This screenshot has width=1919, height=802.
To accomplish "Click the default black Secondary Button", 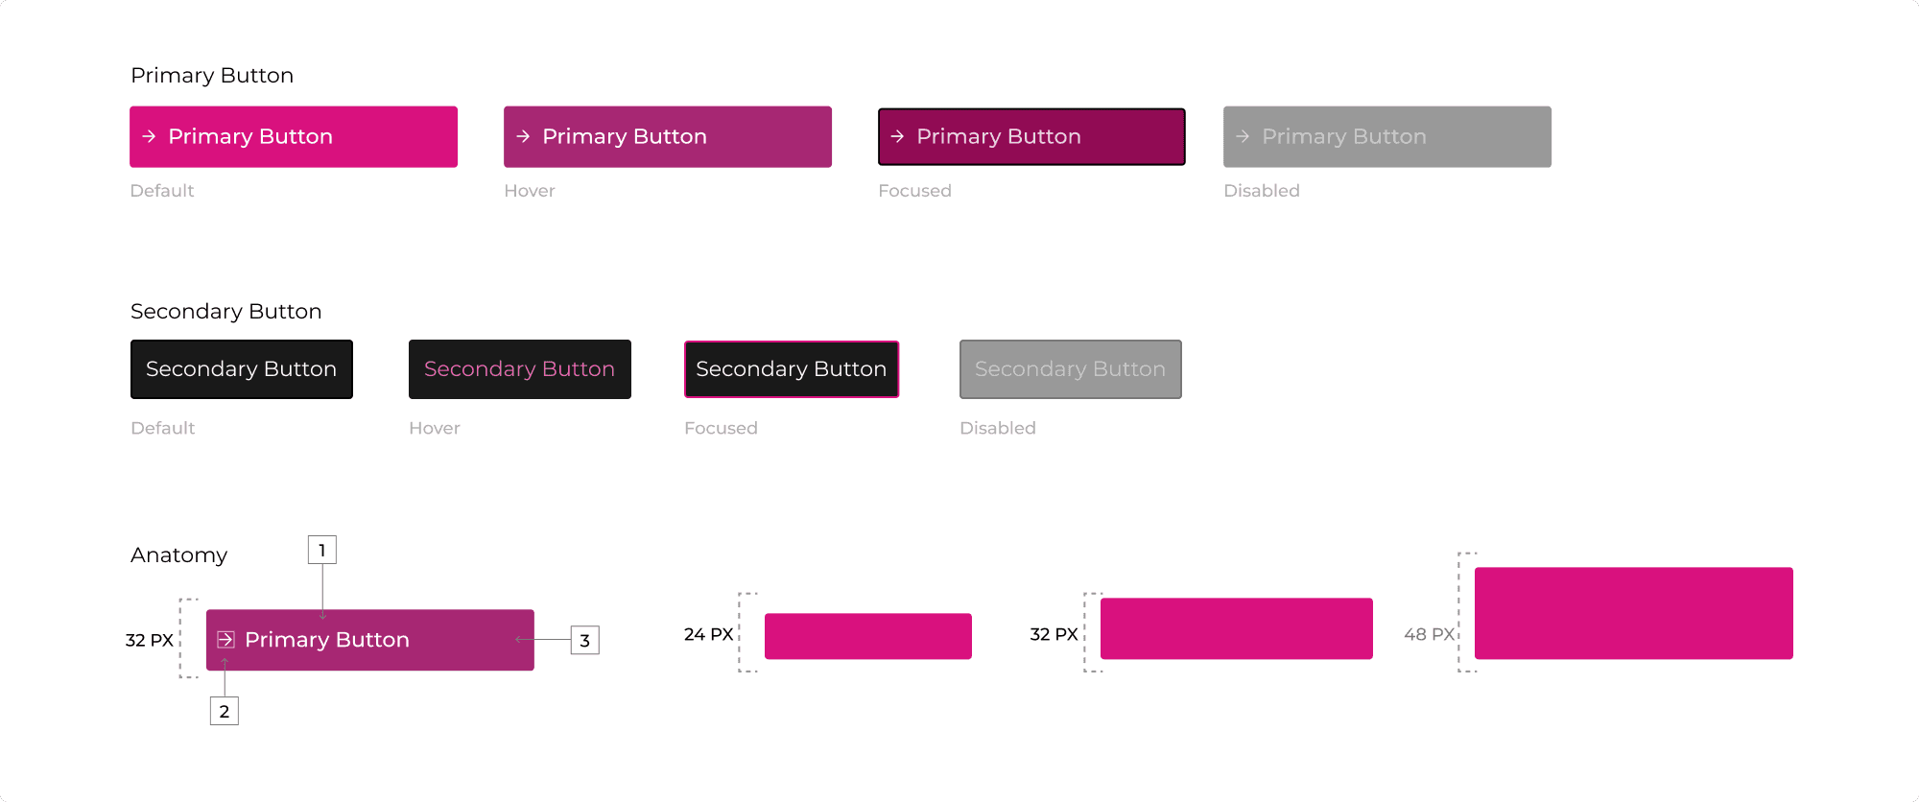I will point(242,369).
